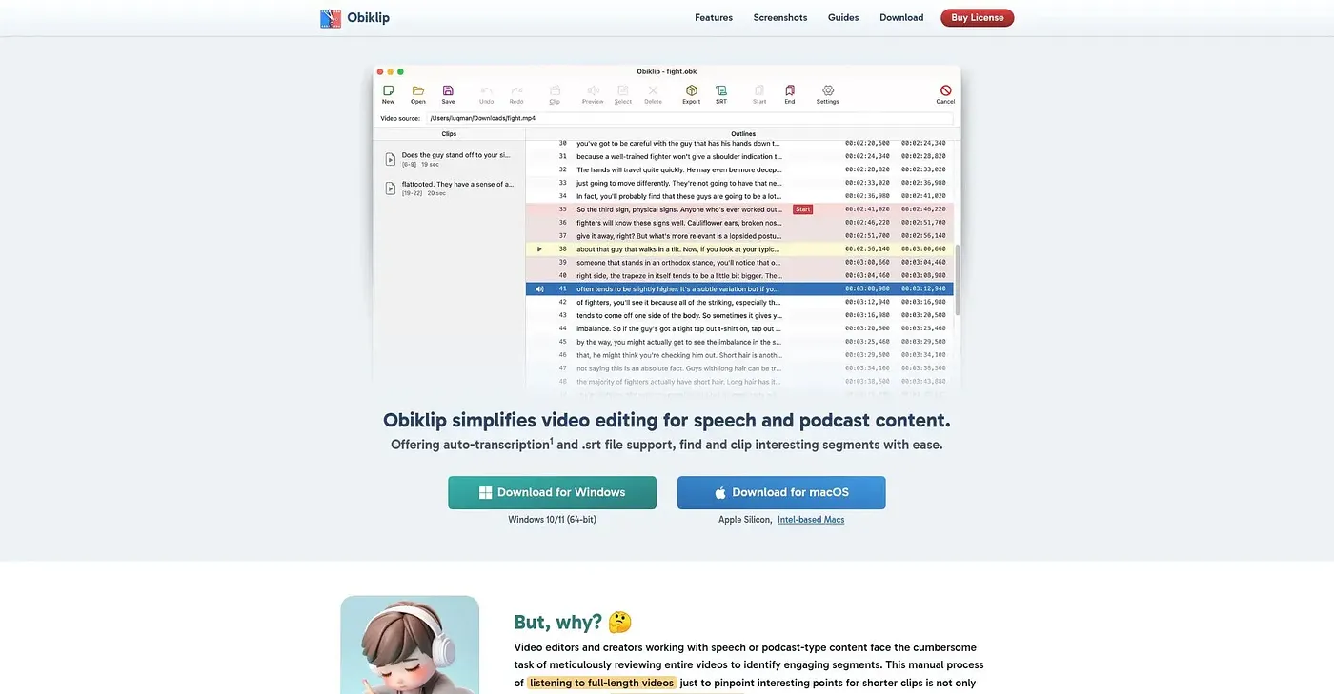Viewport: 1334px width, 694px height.
Task: Click the SRT file icon
Action: point(721,90)
